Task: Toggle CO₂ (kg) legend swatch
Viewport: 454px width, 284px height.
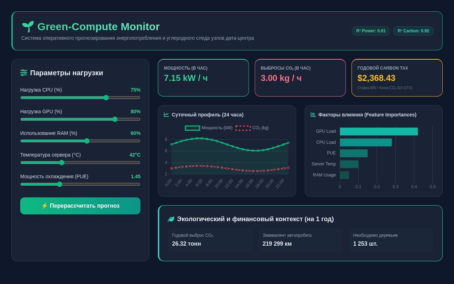Action: pos(243,128)
